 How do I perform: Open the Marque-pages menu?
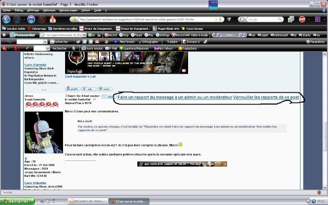[x=68, y=10]
